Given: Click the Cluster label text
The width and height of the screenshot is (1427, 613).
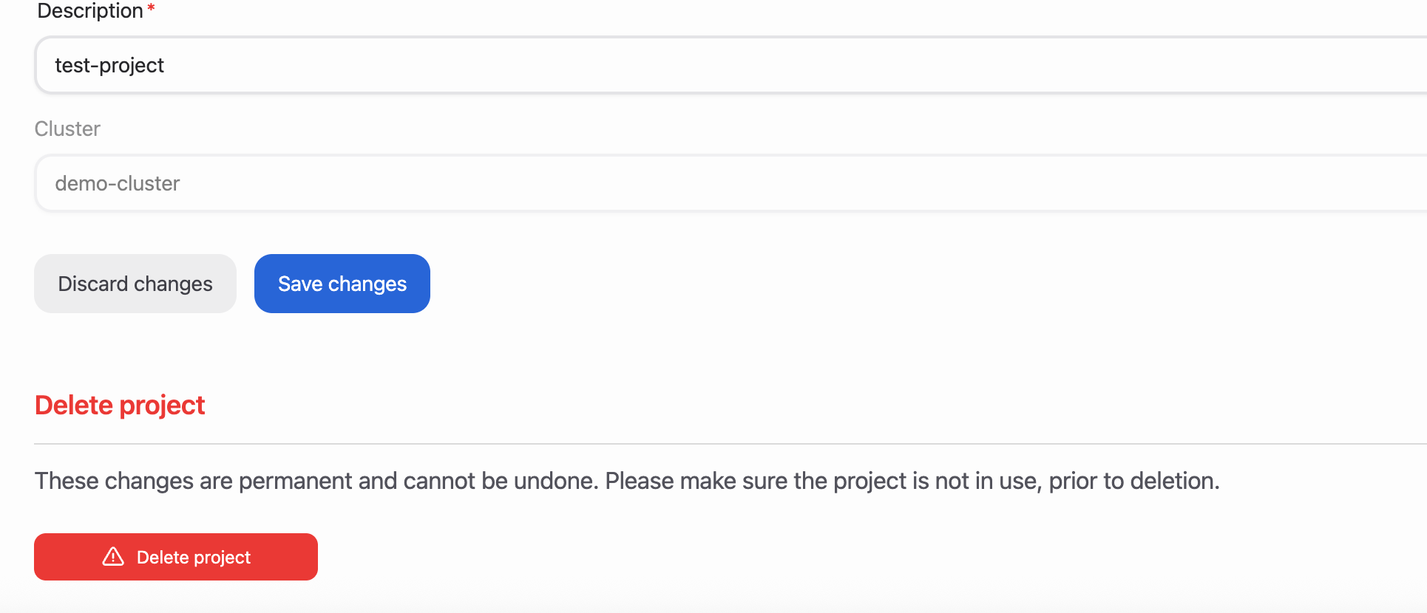Looking at the screenshot, I should coord(67,129).
